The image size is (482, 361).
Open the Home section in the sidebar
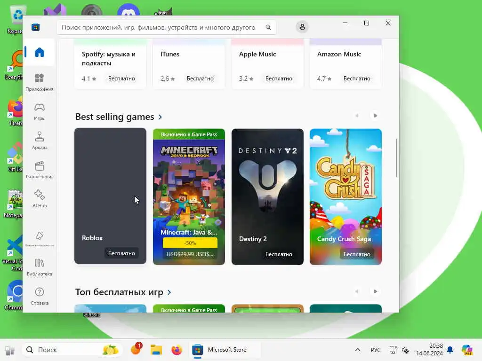pyautogui.click(x=40, y=52)
